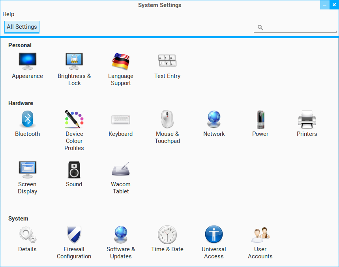This screenshot has width=339, height=267.
Task: Open the Help menu
Action: pyautogui.click(x=8, y=14)
